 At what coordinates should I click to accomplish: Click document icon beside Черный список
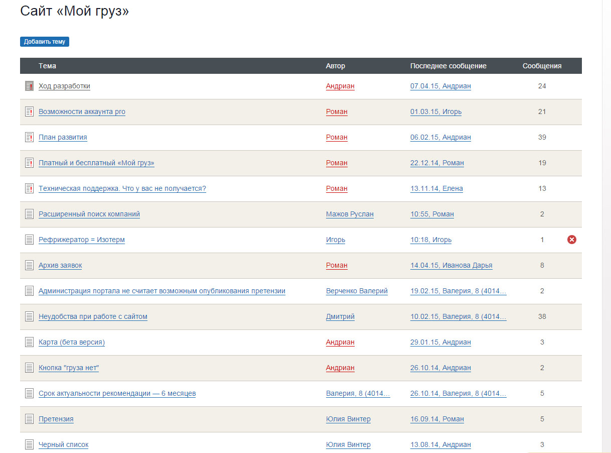pos(29,444)
